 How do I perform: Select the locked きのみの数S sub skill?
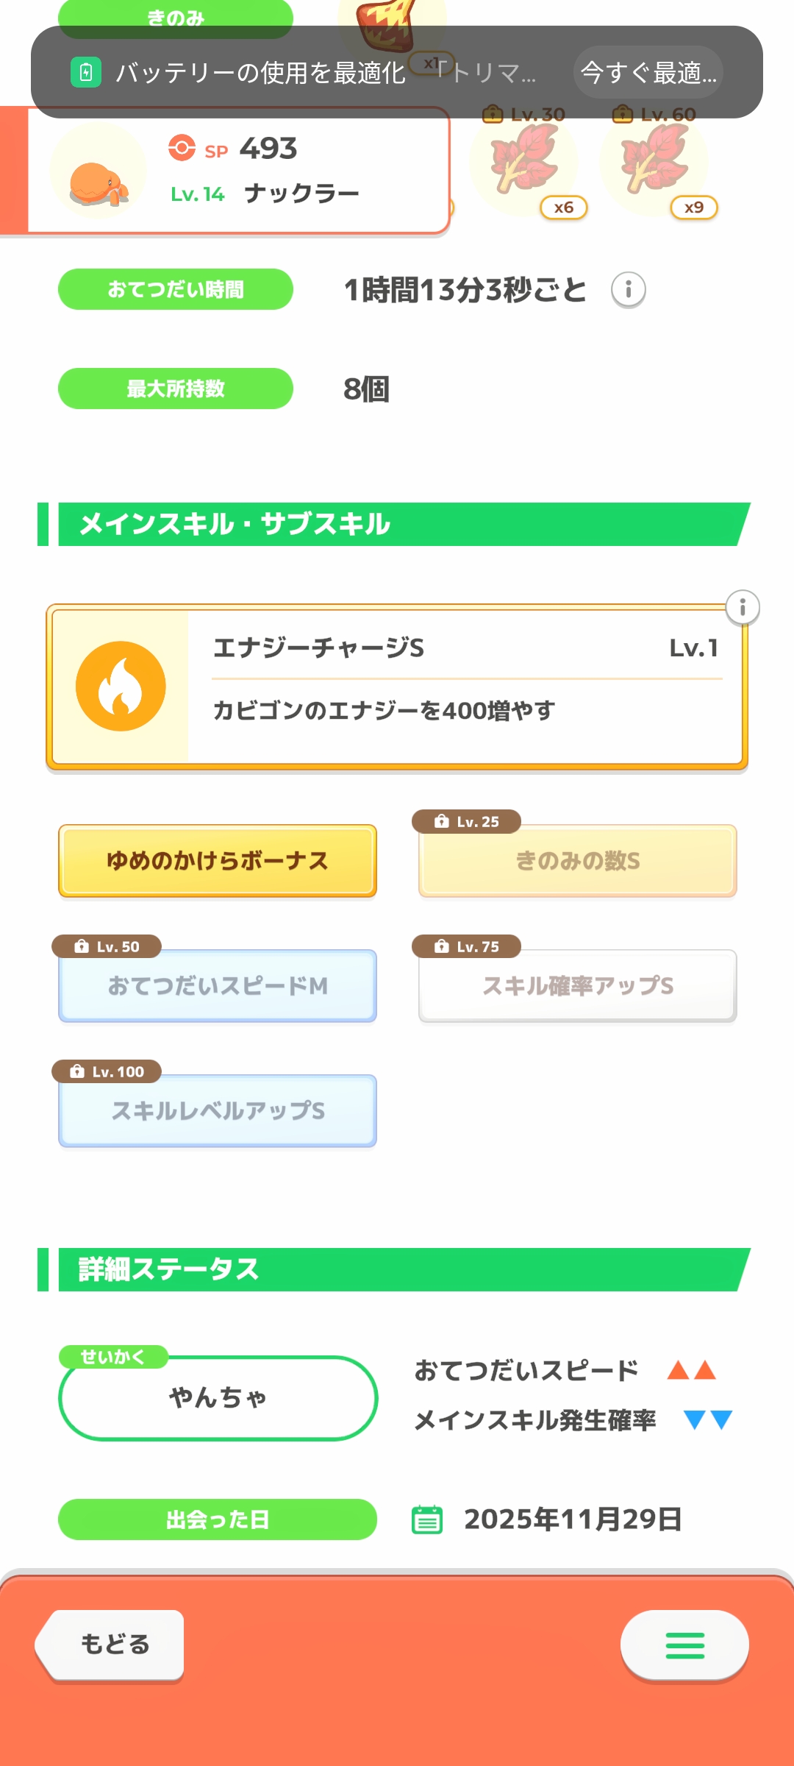pyautogui.click(x=578, y=861)
